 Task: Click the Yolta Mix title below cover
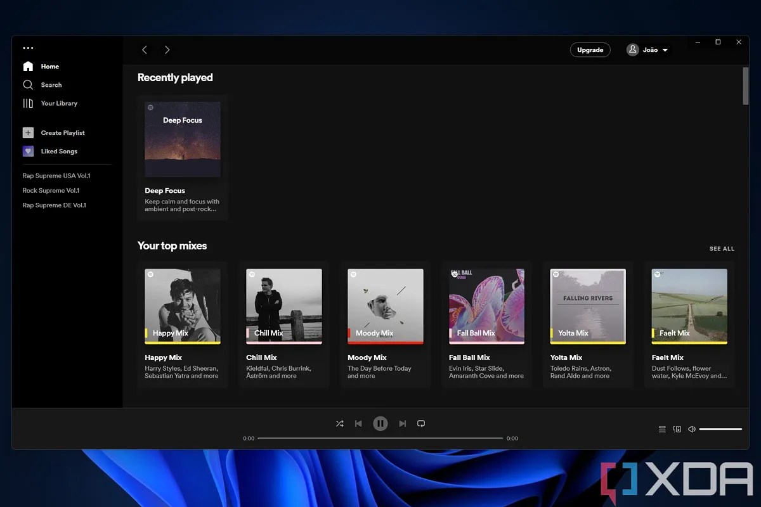pos(566,357)
